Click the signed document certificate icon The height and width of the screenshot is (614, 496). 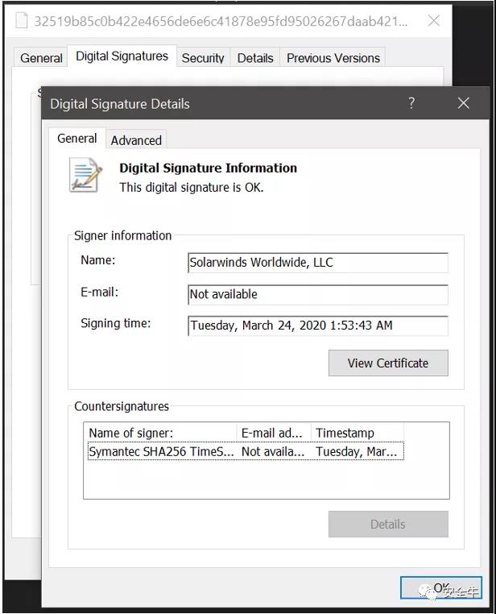click(x=85, y=176)
